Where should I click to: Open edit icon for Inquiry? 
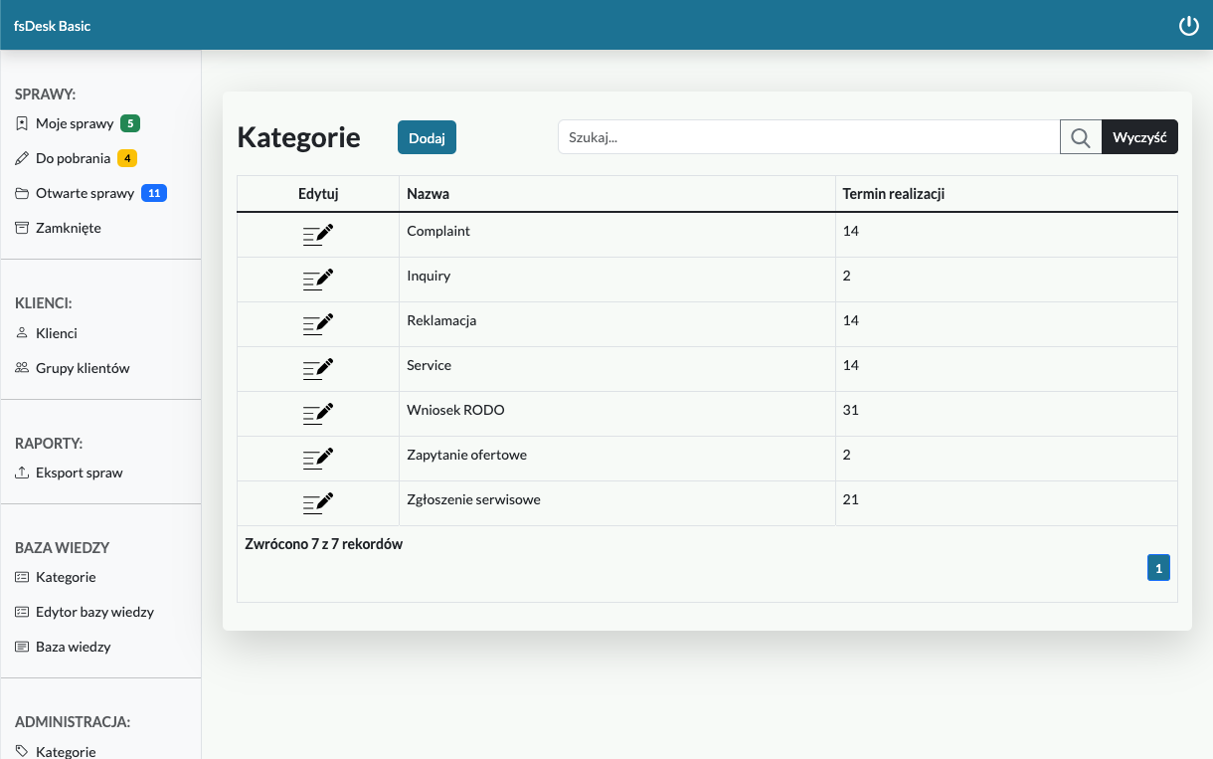point(318,279)
